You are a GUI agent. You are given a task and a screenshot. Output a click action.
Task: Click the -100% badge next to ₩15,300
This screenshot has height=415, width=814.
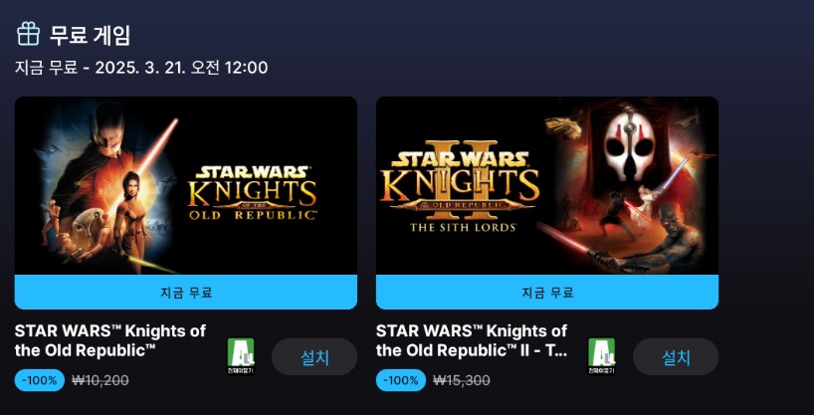point(401,380)
